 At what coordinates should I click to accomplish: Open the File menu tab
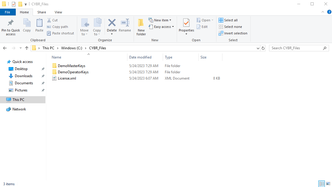point(8,12)
